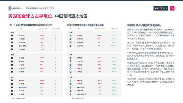Select the 大额融资占比 column header
Viewport: 183px width, 103px height.
(114, 29)
